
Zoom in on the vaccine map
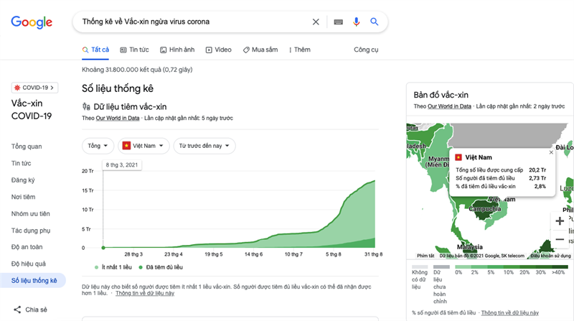pyautogui.click(x=560, y=221)
